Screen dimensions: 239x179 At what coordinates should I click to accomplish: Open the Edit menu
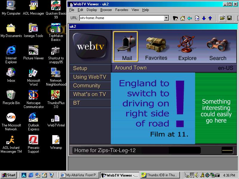click(x=80, y=10)
